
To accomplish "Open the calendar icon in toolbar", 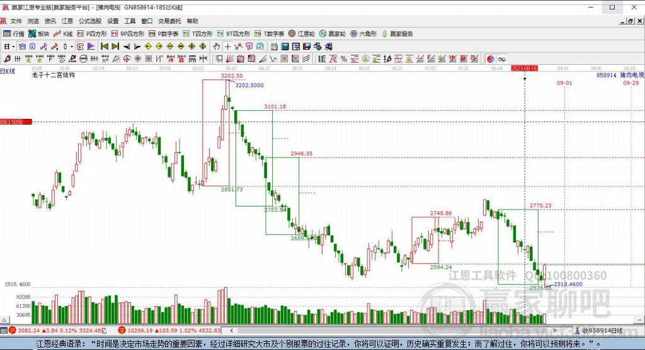I will [x=274, y=47].
